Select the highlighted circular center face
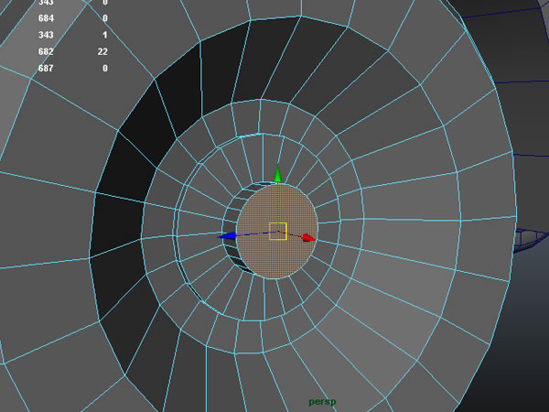Screen dimensions: 549x412 (x=277, y=232)
